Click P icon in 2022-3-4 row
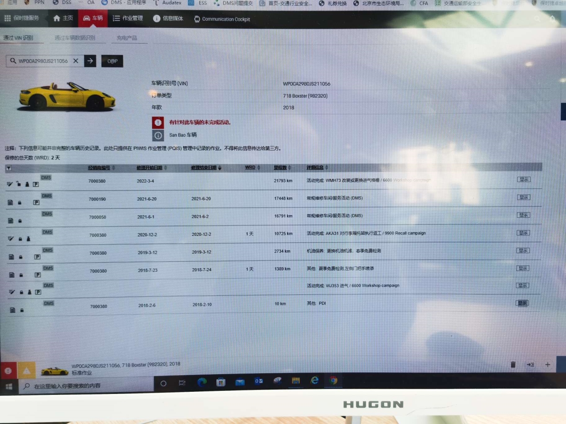 36,185
